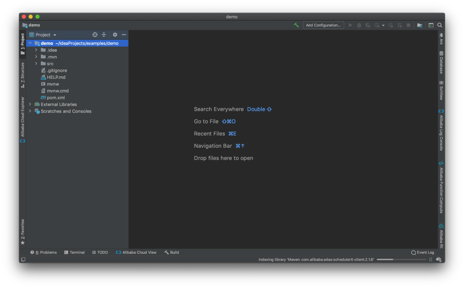Toggle tool window bars in status corner
The height and width of the screenshot is (288, 464).
(x=23, y=260)
